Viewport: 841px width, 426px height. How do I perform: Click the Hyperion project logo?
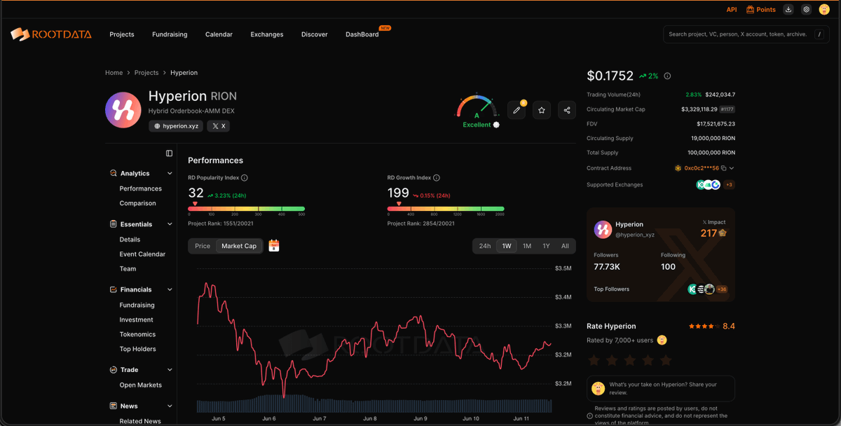[123, 110]
